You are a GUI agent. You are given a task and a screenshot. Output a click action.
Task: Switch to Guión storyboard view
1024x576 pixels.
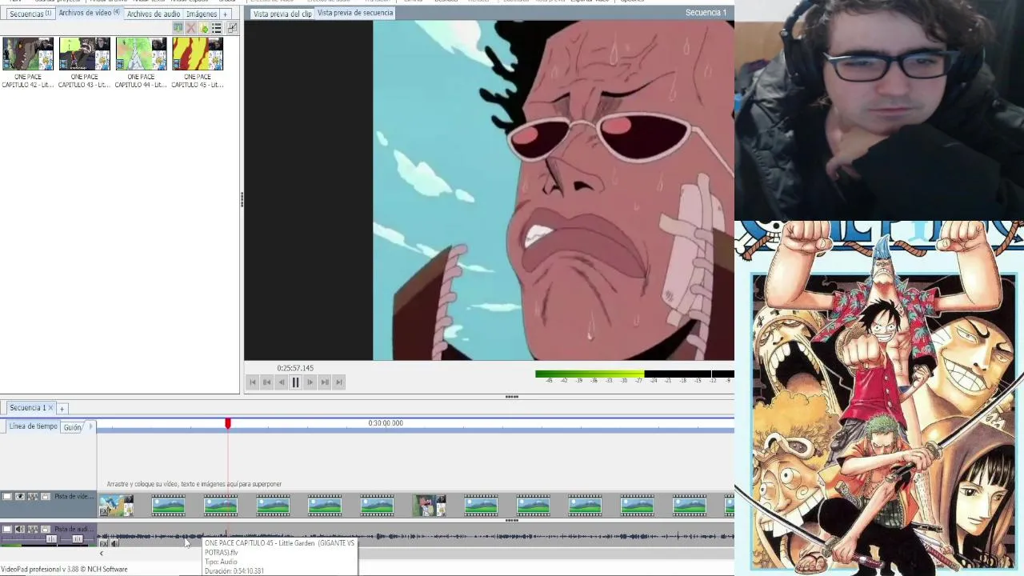[73, 427]
